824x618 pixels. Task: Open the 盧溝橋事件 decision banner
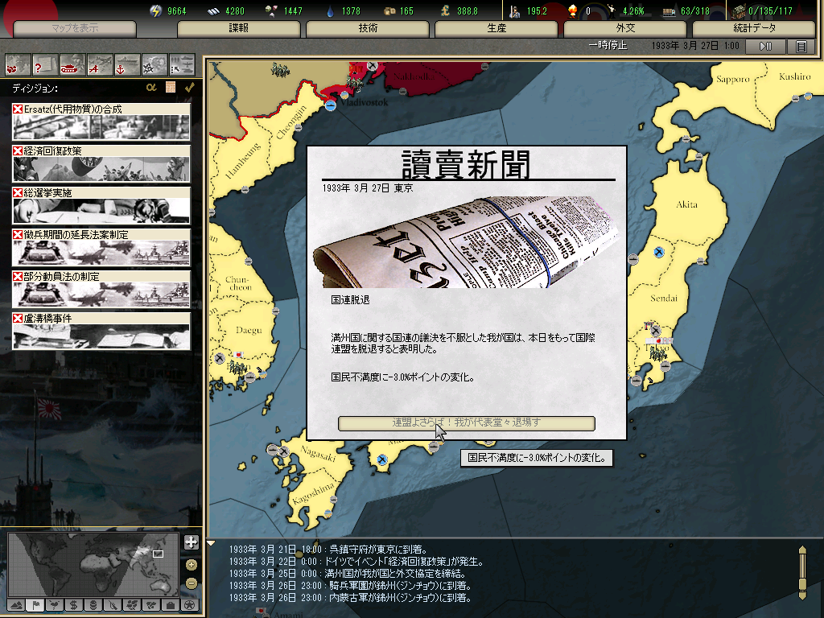point(101,332)
